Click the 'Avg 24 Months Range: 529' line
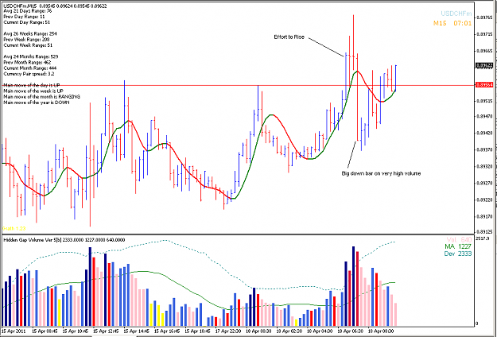The width and height of the screenshot is (497, 337). coord(31,56)
